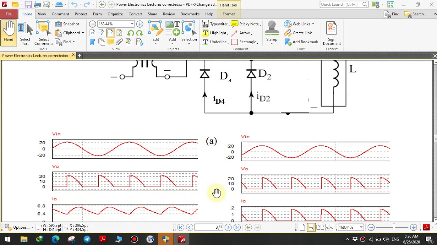Toggle the Comments pane icon
This screenshot has height=245, width=437.
(110, 42)
